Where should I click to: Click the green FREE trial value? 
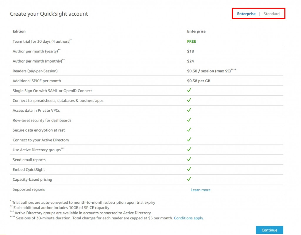click(x=192, y=41)
